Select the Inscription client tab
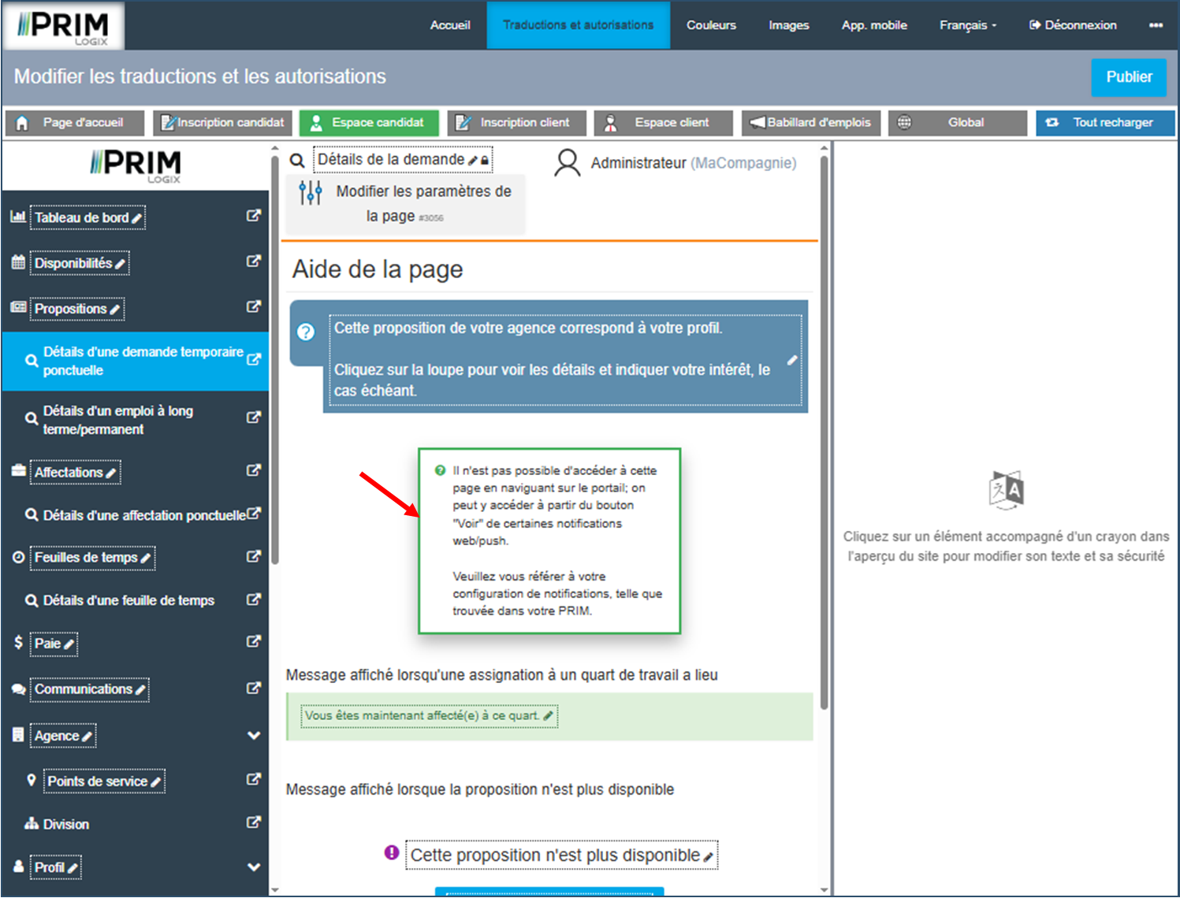Screen dimensions: 1180x898 tap(517, 123)
